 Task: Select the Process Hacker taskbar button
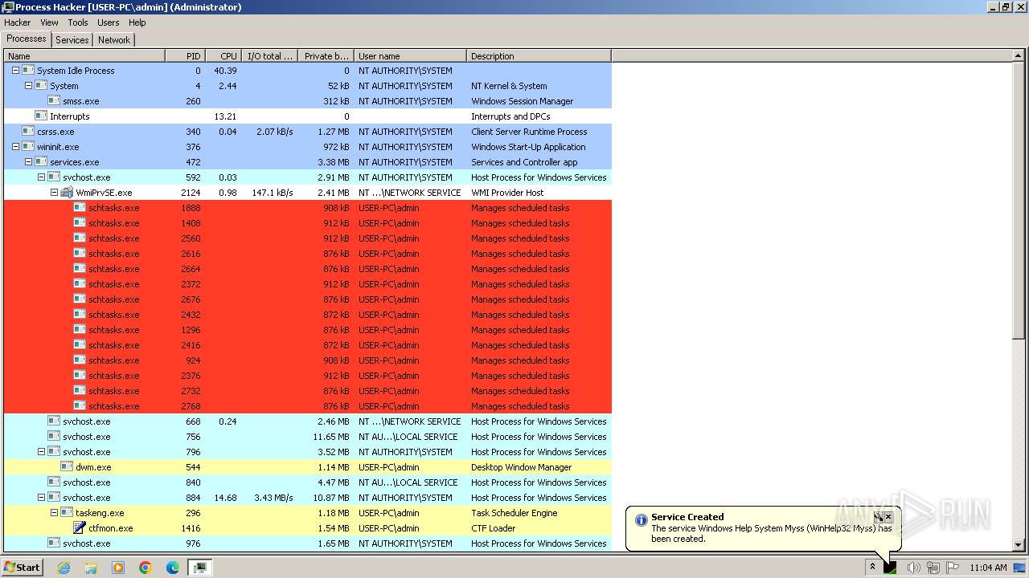tap(199, 568)
